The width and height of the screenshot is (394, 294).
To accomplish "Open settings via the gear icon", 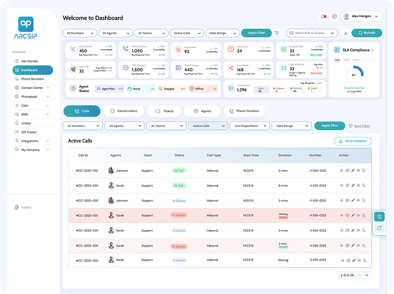I will click(334, 16).
